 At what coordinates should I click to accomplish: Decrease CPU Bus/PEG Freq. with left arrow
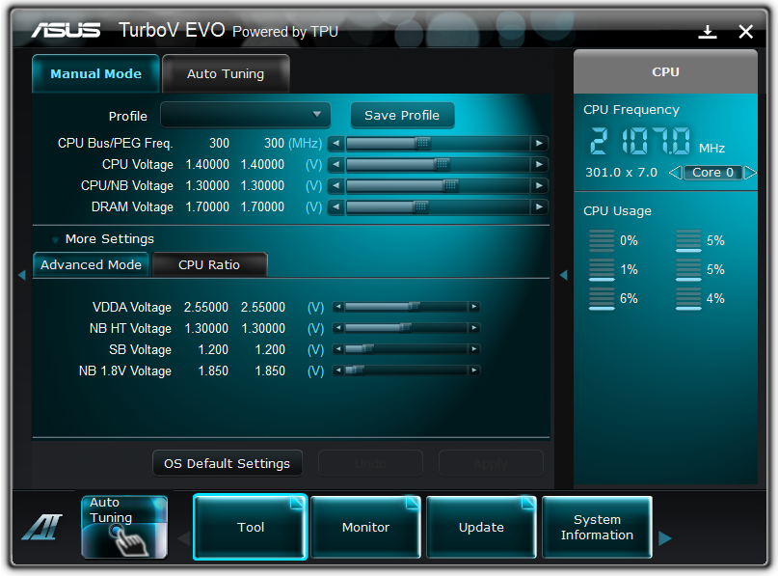[x=335, y=144]
